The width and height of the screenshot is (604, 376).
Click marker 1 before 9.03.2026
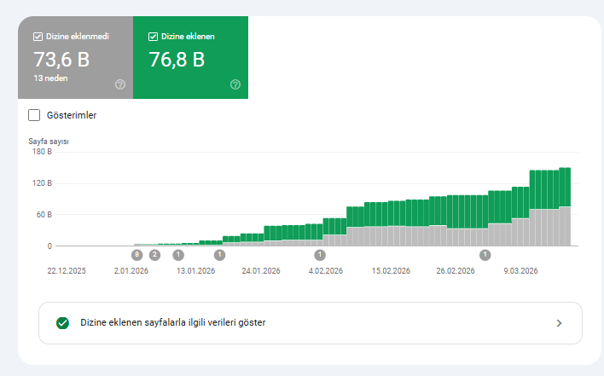[x=485, y=255]
